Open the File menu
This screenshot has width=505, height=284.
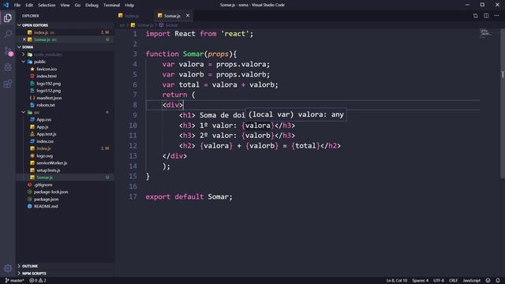point(17,5)
